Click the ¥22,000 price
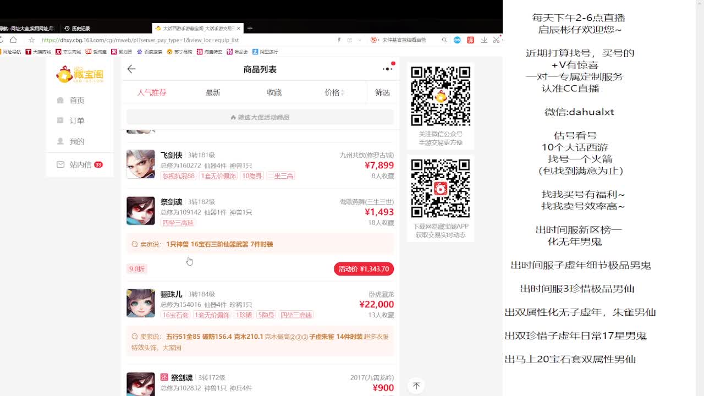 [x=376, y=304]
